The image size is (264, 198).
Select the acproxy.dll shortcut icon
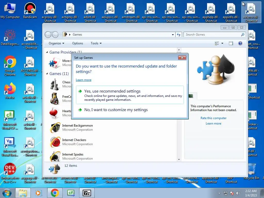pyautogui.click(x=50, y=12)
